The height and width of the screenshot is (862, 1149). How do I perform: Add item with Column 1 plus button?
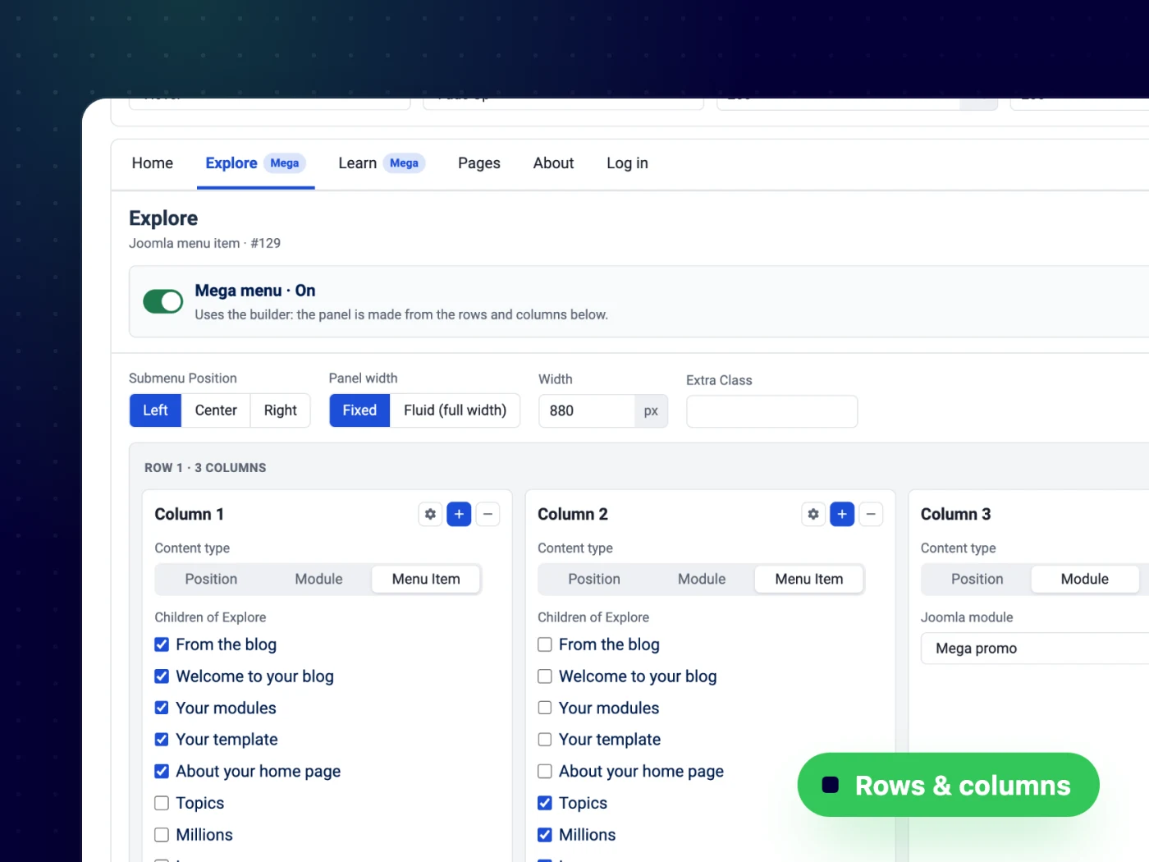(459, 514)
